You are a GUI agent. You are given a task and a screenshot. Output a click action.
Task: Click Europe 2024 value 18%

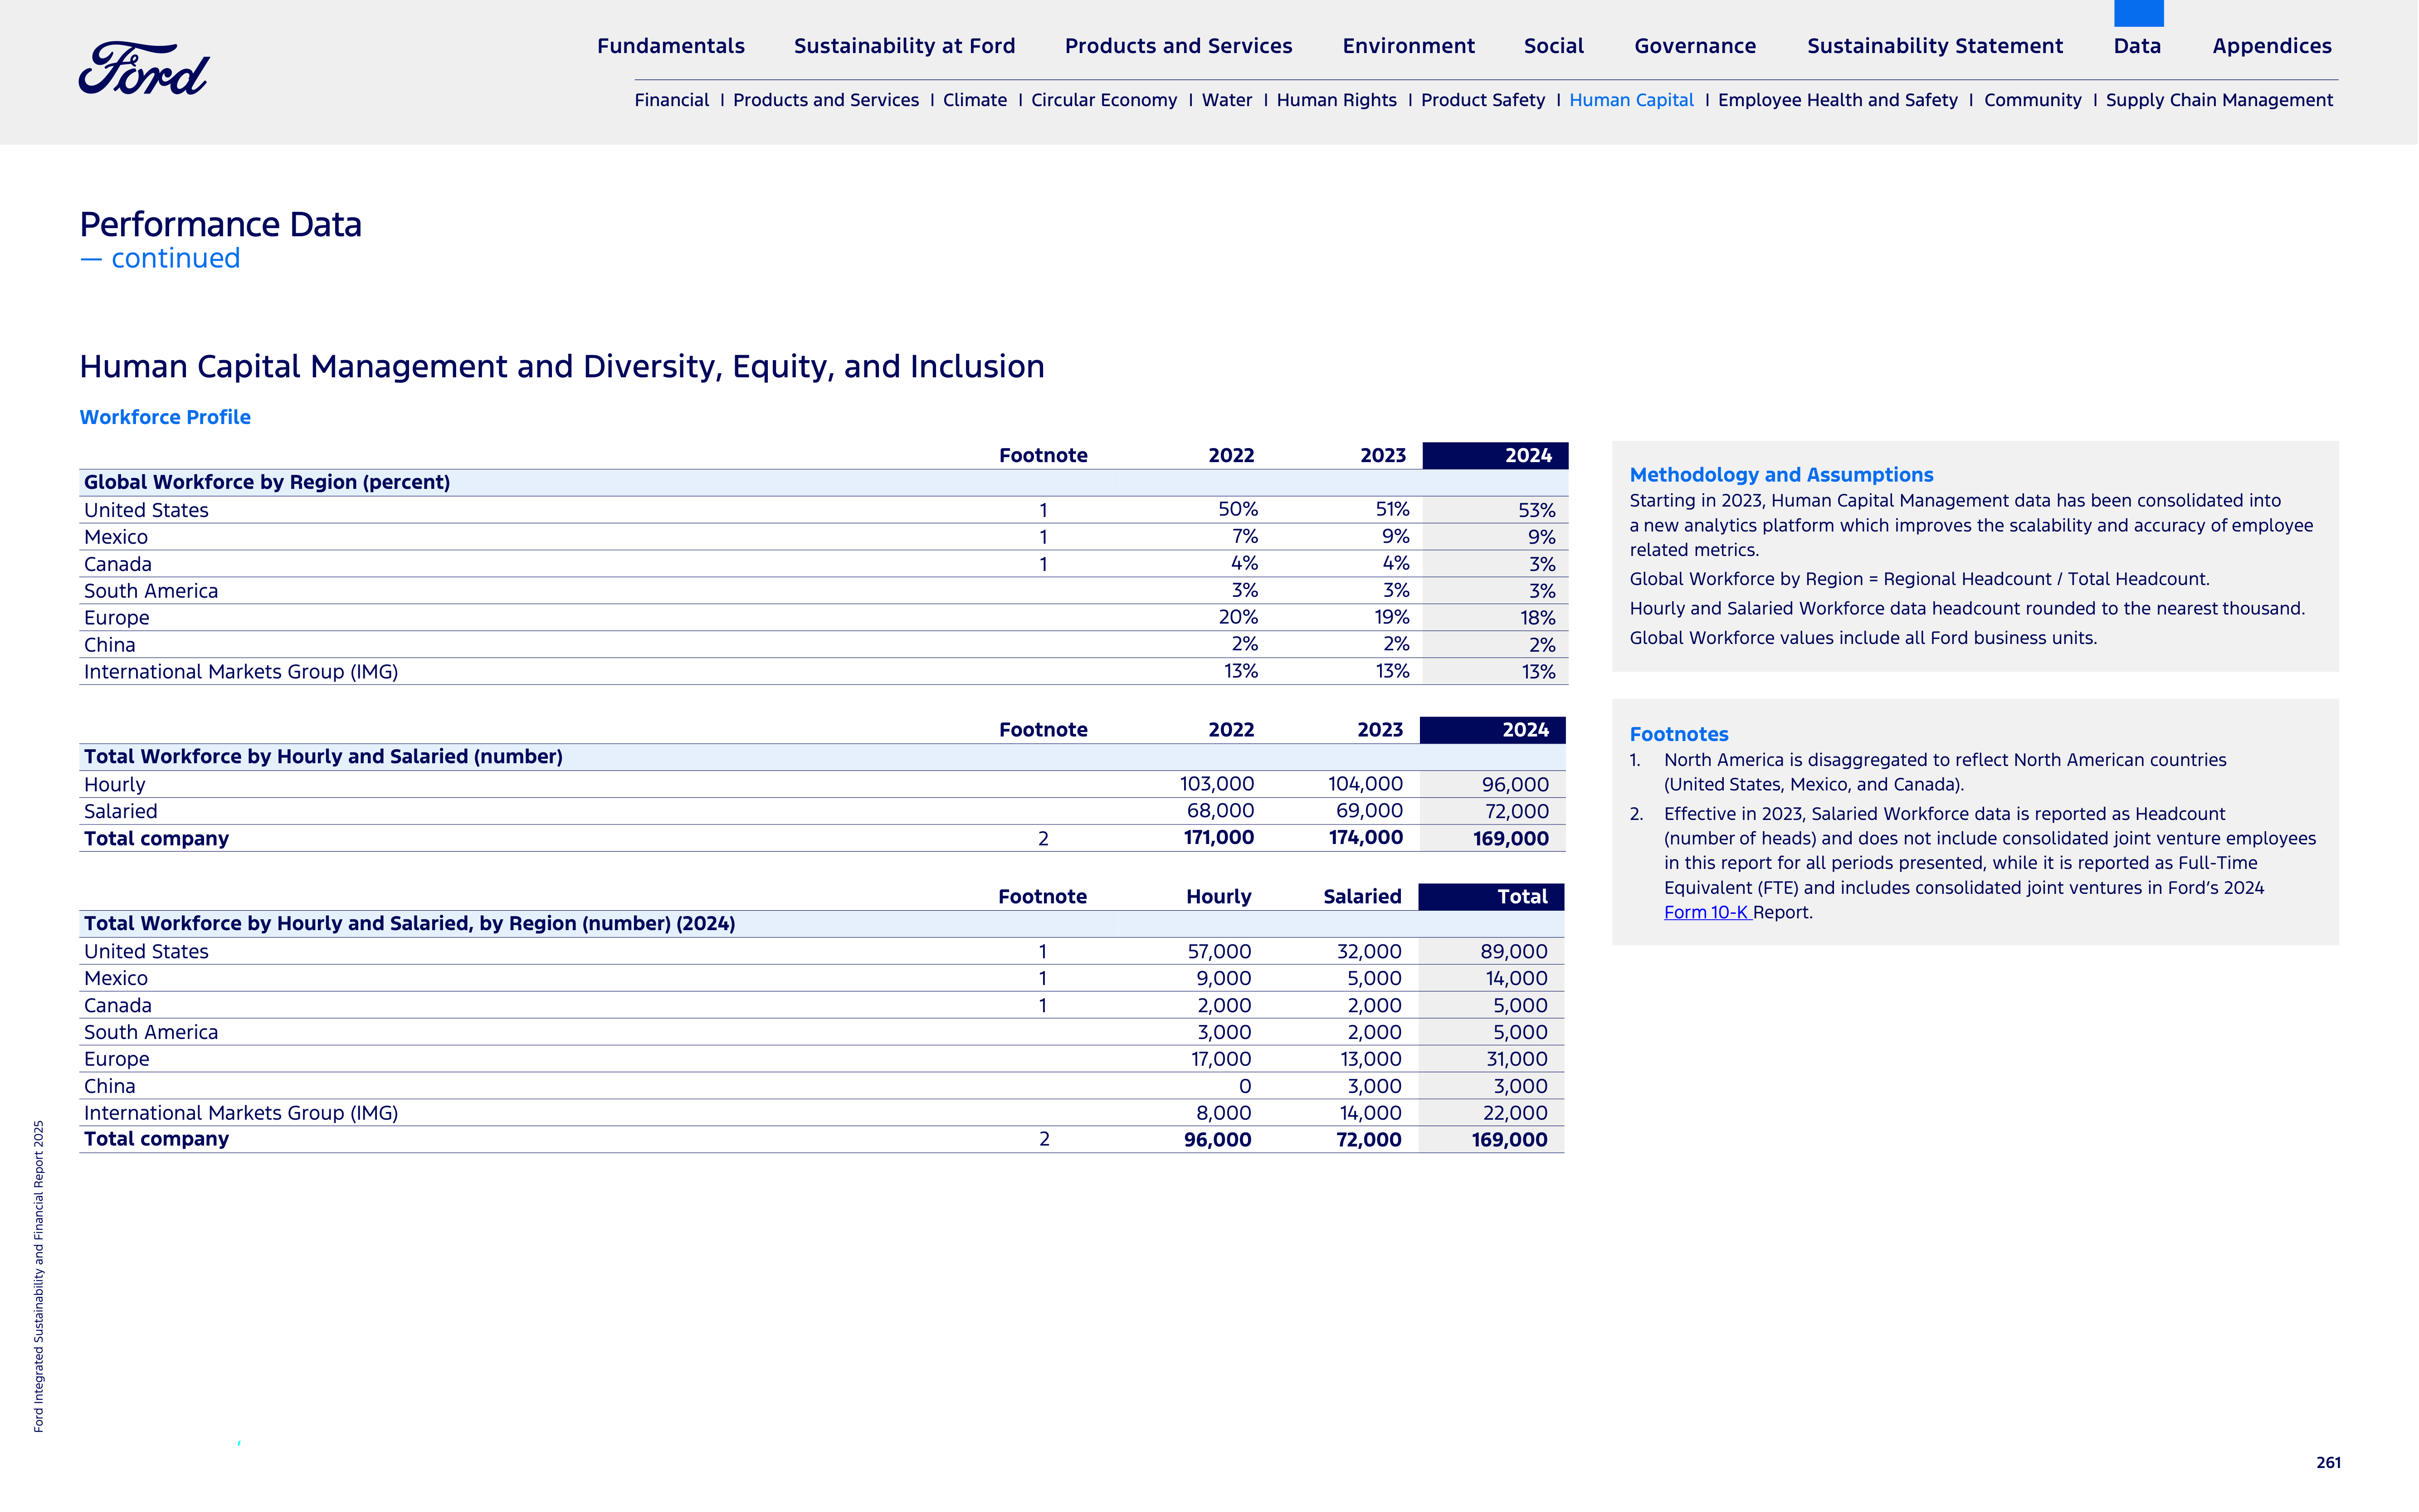tap(1537, 618)
